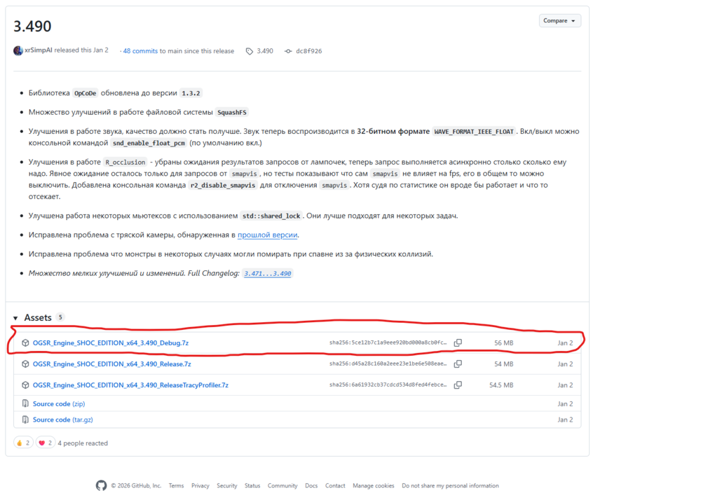
Task: Download the ReleaseTracyProfiler.7z asset
Action: (x=130, y=385)
